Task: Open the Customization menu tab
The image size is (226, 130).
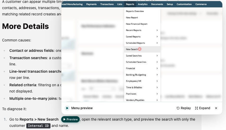Action: click(184, 4)
